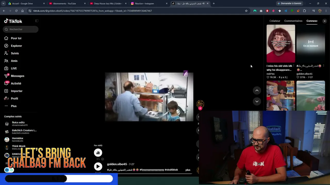Go to the next video with down arrow
330x185 pixels.
point(257,101)
